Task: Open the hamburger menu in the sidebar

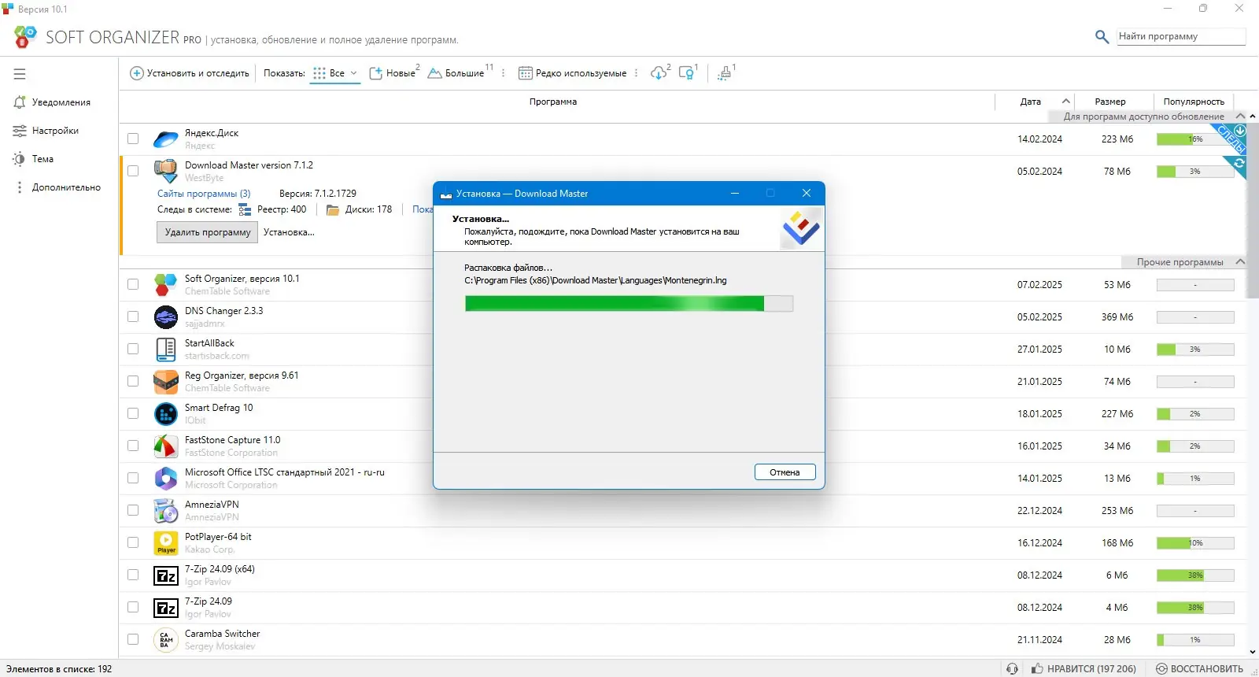Action: [20, 74]
